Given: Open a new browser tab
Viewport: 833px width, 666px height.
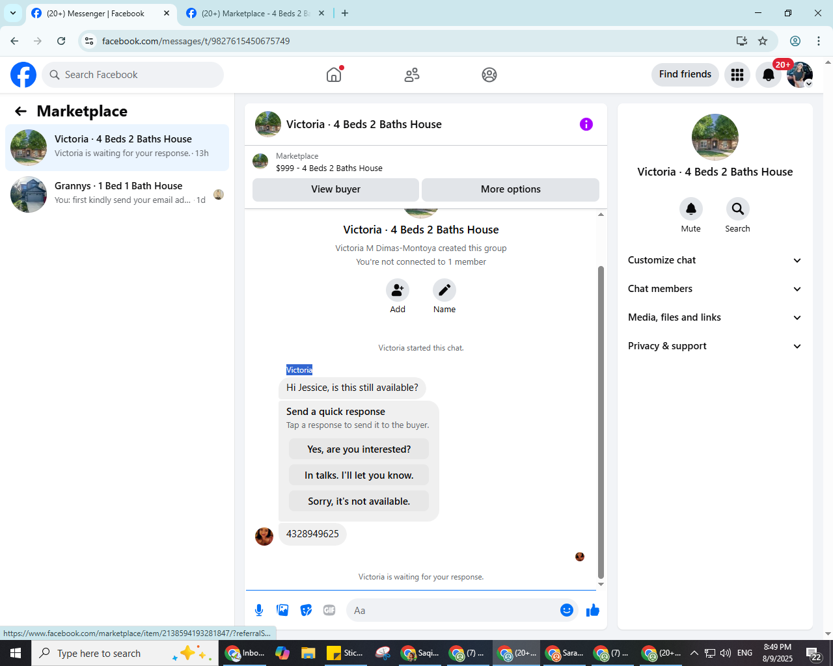Looking at the screenshot, I should (345, 13).
